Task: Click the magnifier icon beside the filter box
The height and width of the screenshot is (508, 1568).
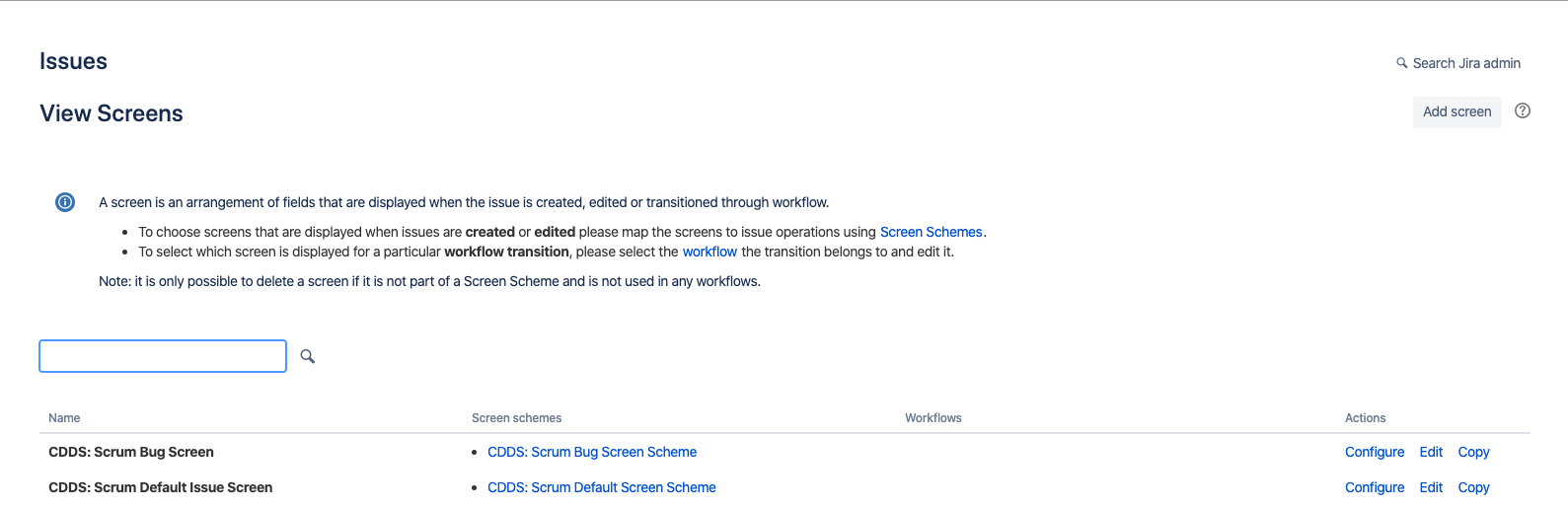Action: coord(308,356)
